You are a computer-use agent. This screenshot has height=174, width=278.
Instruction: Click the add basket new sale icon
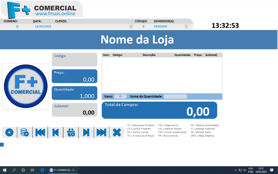pos(71,133)
